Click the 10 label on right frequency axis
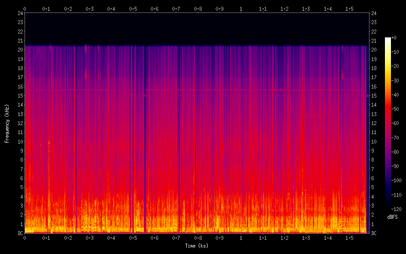This screenshot has width=406, height=254. 374,141
